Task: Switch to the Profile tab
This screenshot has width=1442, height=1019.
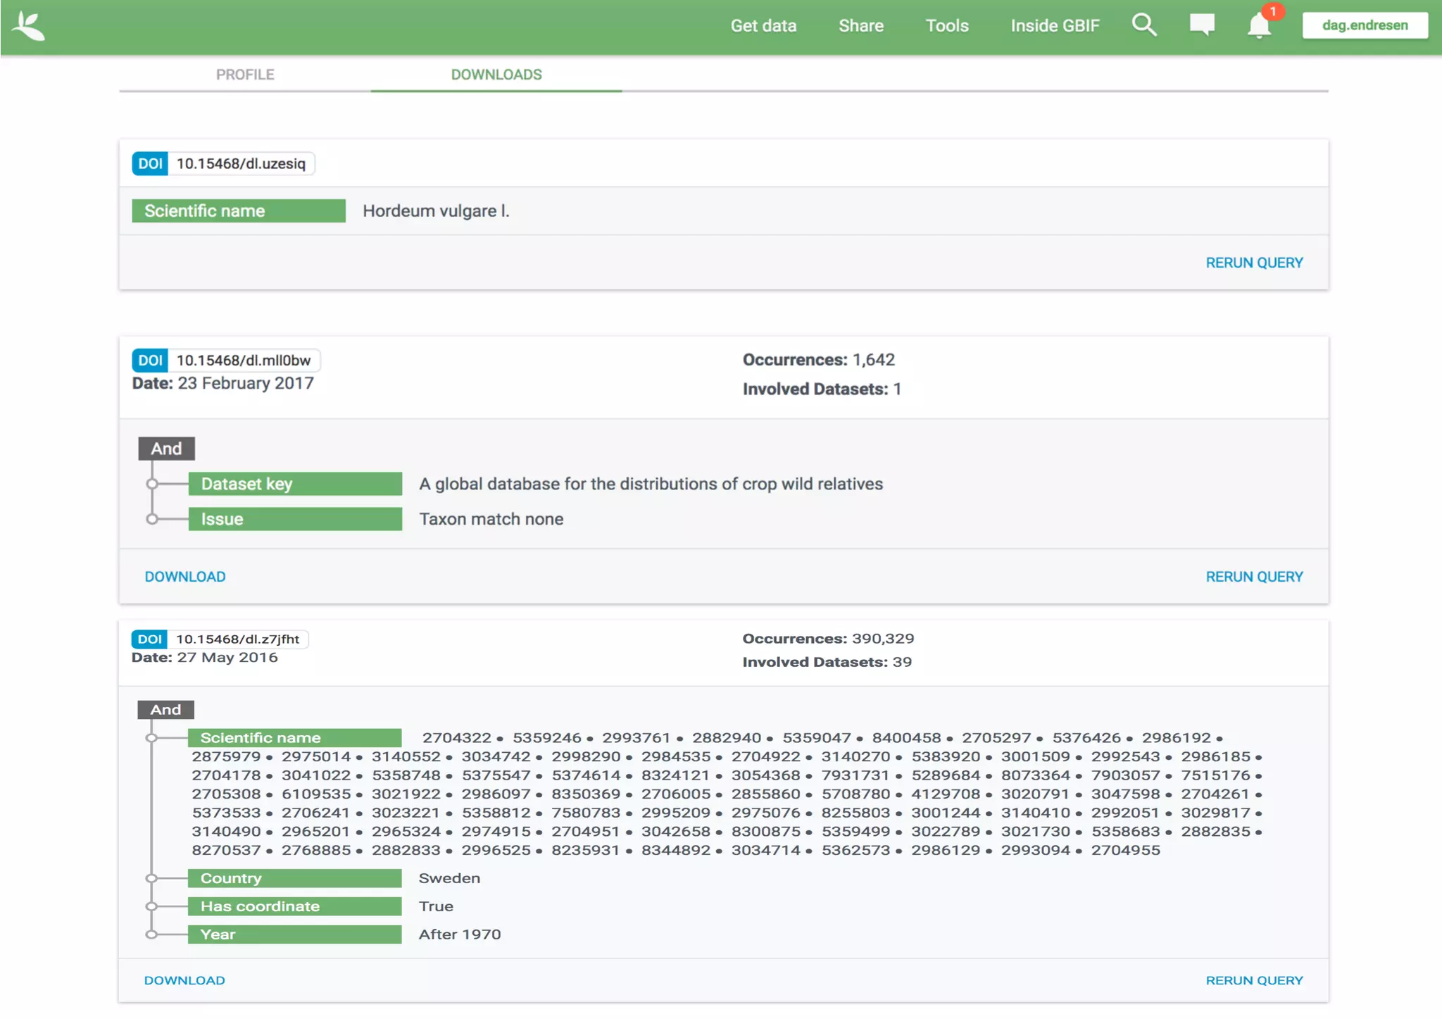Action: click(x=245, y=75)
